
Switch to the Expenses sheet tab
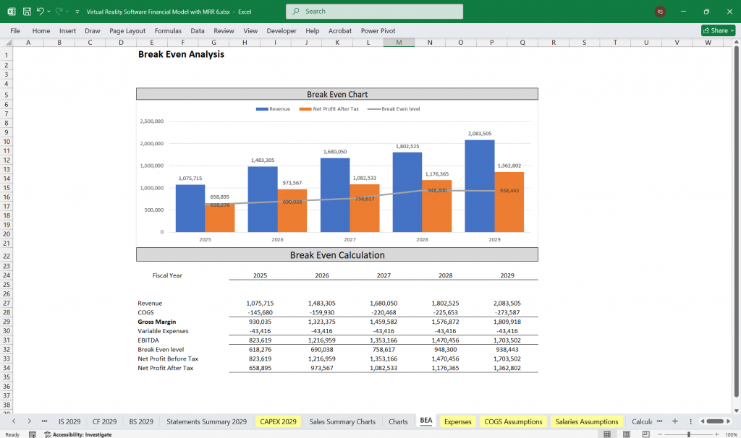coord(460,421)
